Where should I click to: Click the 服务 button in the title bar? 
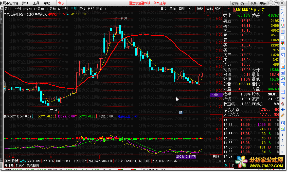coord(263,3)
